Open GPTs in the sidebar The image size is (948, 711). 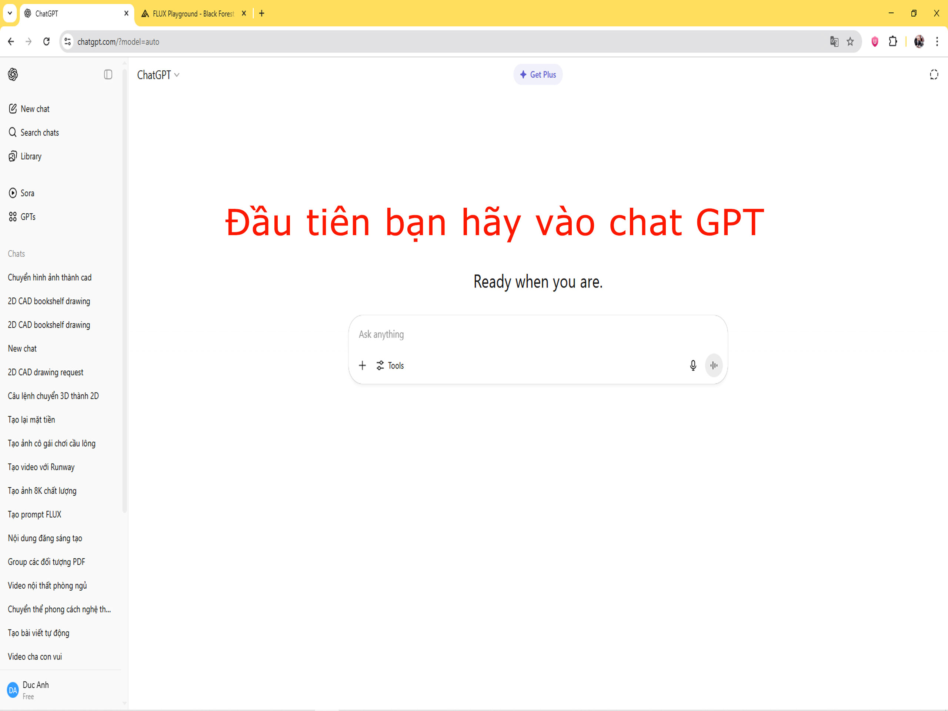pyautogui.click(x=28, y=217)
